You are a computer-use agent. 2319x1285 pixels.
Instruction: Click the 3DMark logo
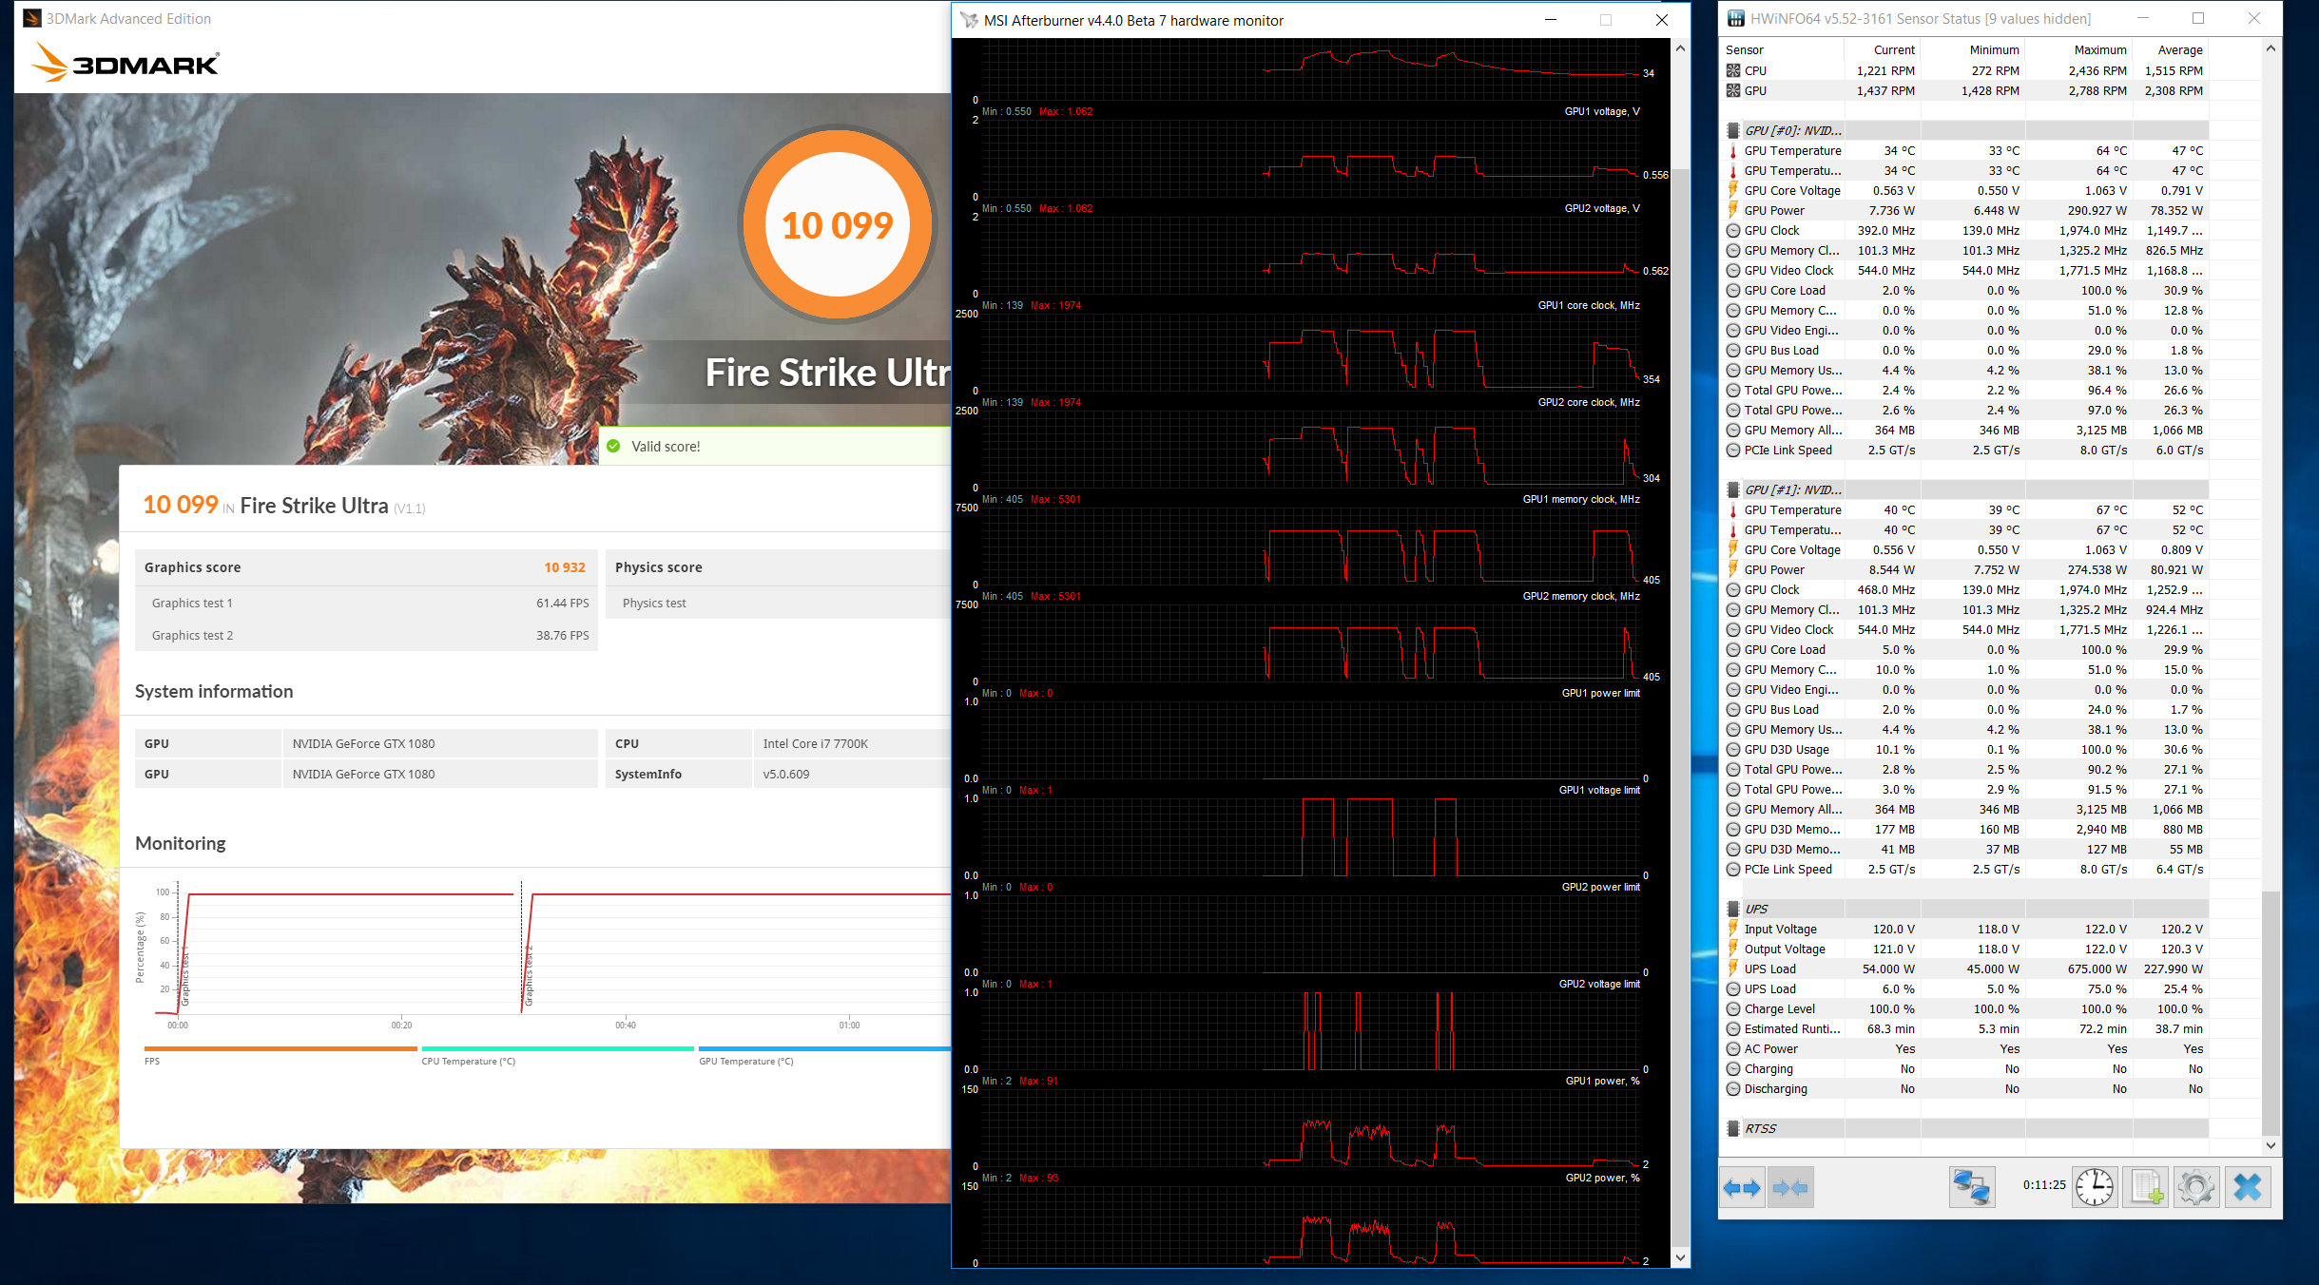(x=125, y=63)
